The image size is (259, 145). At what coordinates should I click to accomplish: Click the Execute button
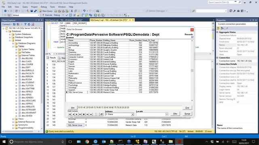point(47,15)
